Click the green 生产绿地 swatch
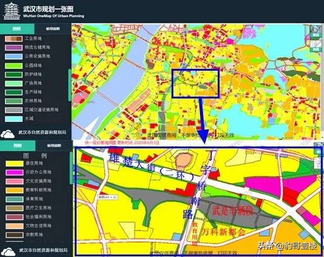Viewport: 324px width, 257px height. click(14, 92)
